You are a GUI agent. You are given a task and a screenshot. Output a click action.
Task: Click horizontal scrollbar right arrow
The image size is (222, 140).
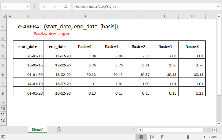(x=215, y=130)
